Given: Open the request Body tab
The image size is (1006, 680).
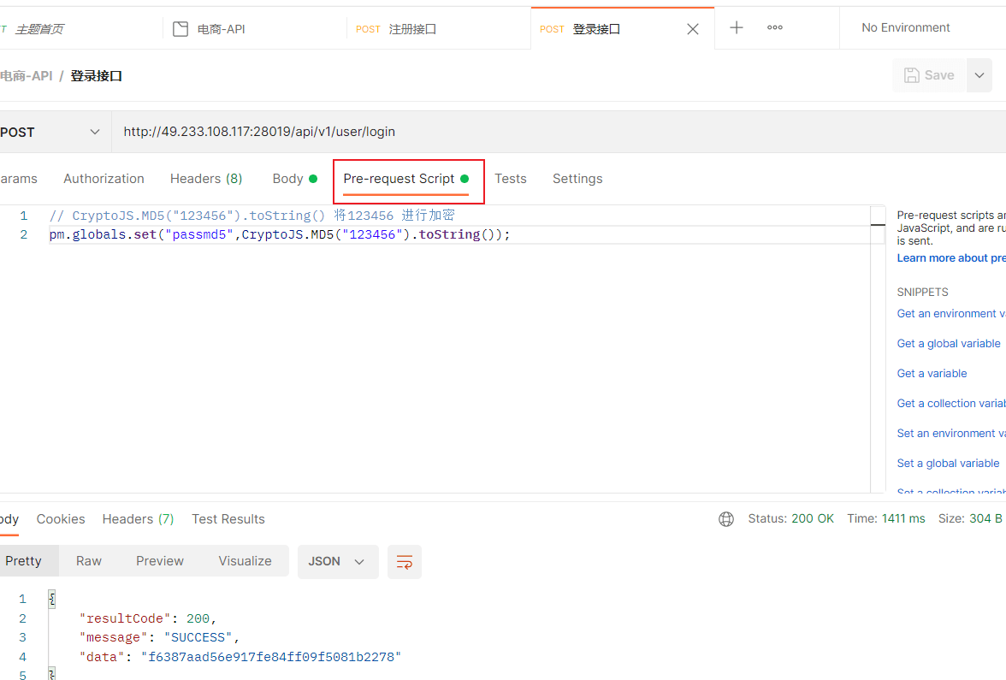Looking at the screenshot, I should (x=294, y=179).
